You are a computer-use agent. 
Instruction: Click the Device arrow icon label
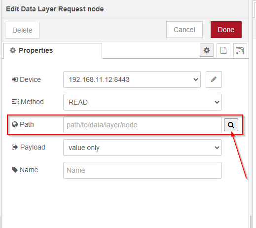pos(15,79)
